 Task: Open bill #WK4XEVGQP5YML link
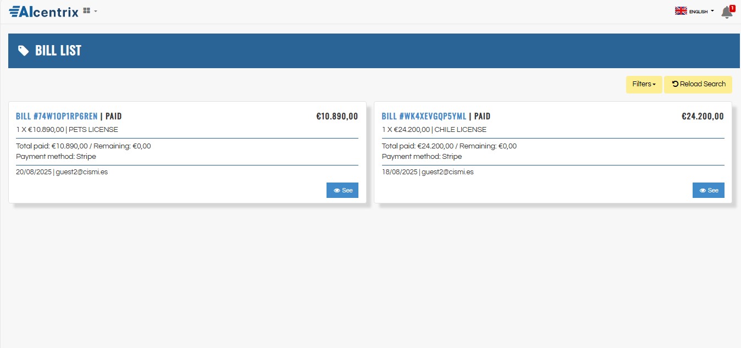tap(423, 116)
